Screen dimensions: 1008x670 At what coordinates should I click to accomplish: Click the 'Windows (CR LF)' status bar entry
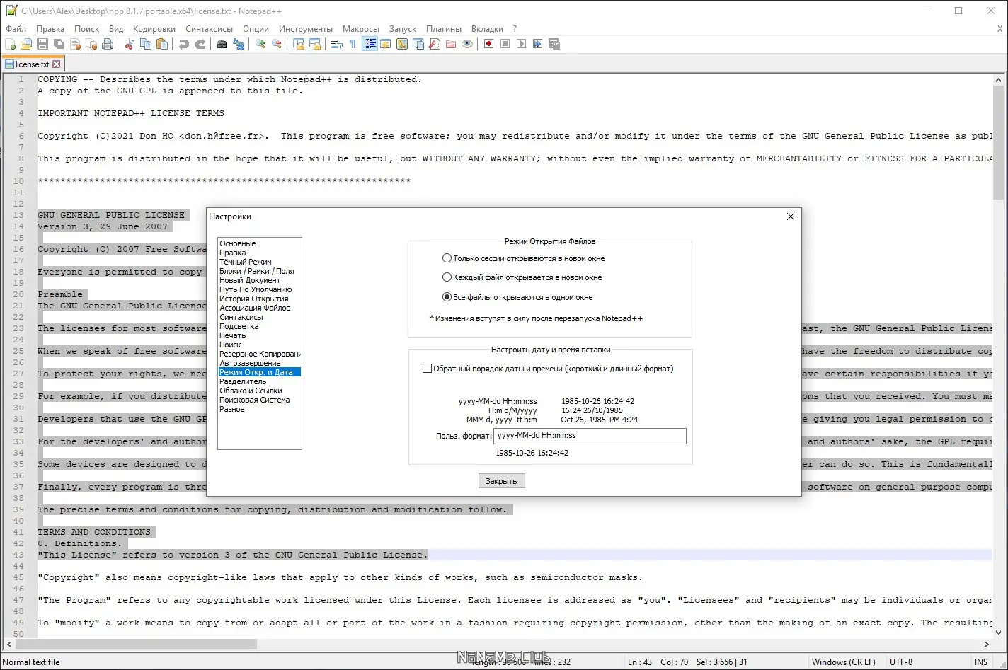(x=844, y=662)
